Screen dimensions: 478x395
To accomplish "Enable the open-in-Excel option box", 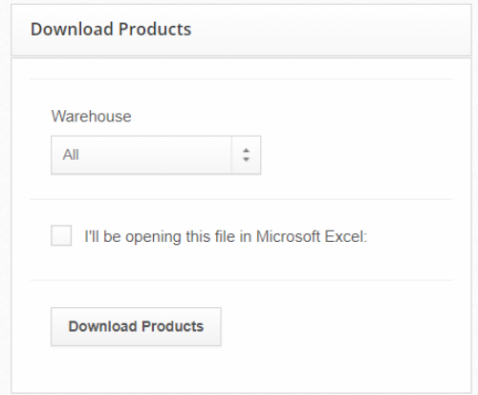I will (x=61, y=235).
